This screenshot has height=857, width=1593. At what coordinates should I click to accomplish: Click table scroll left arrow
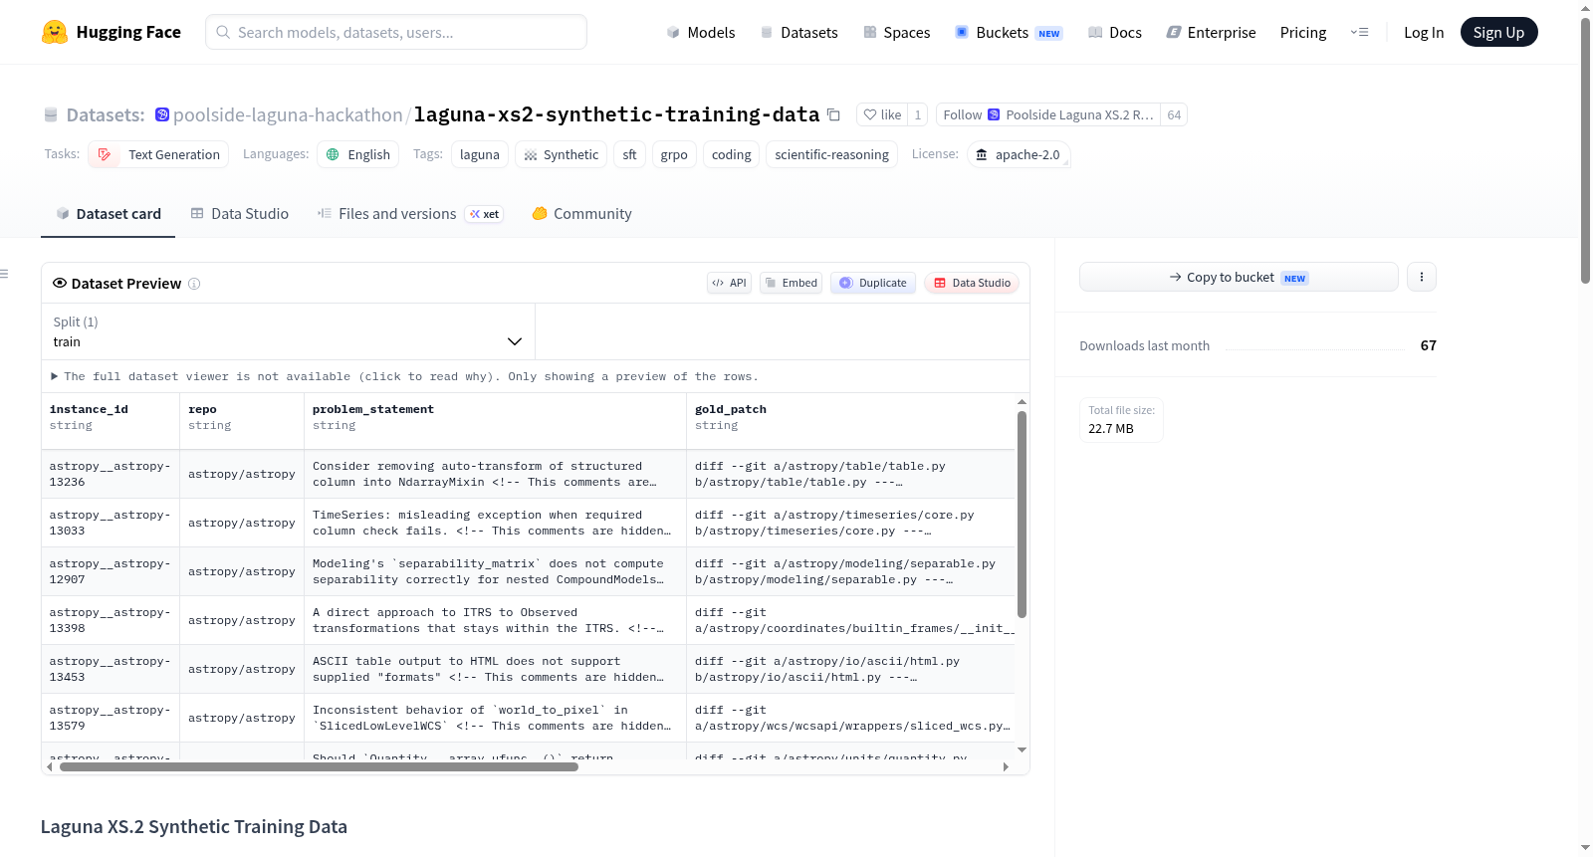50,767
